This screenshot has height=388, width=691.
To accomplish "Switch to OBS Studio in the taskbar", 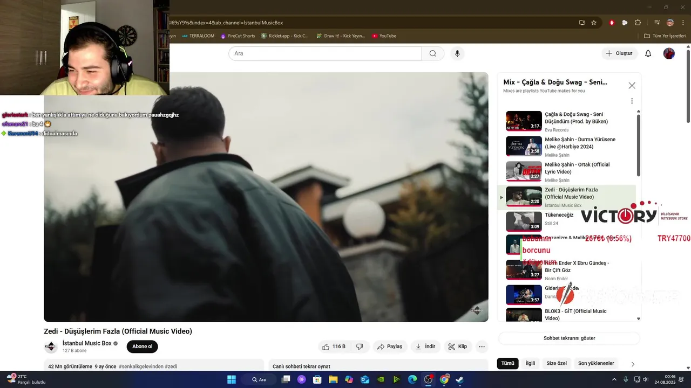I will pyautogui.click(x=428, y=379).
